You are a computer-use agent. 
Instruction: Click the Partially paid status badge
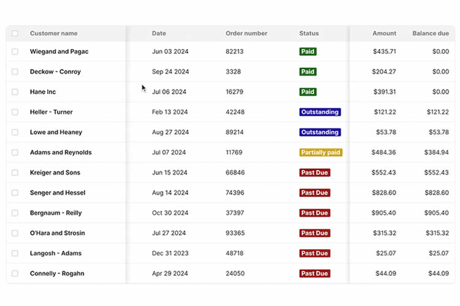click(321, 152)
